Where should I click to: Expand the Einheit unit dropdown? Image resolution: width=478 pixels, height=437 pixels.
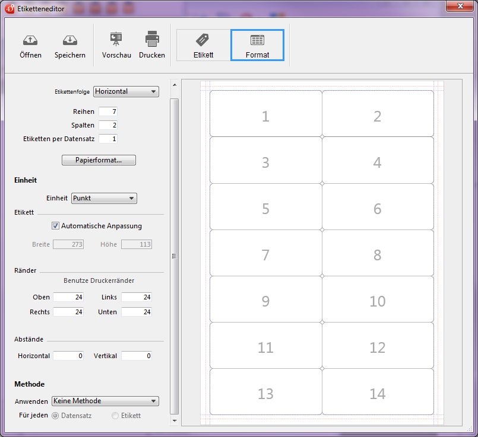coord(104,199)
